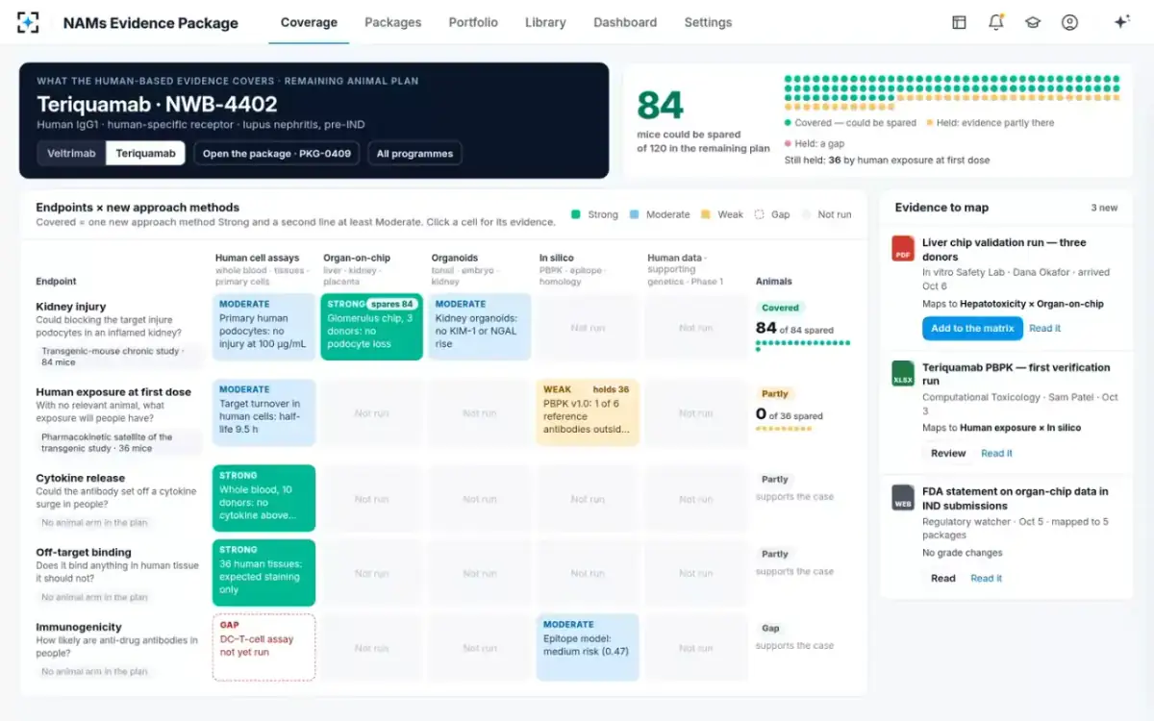This screenshot has width=1154, height=721.
Task: Go to the Coverage tab
Action: [309, 22]
